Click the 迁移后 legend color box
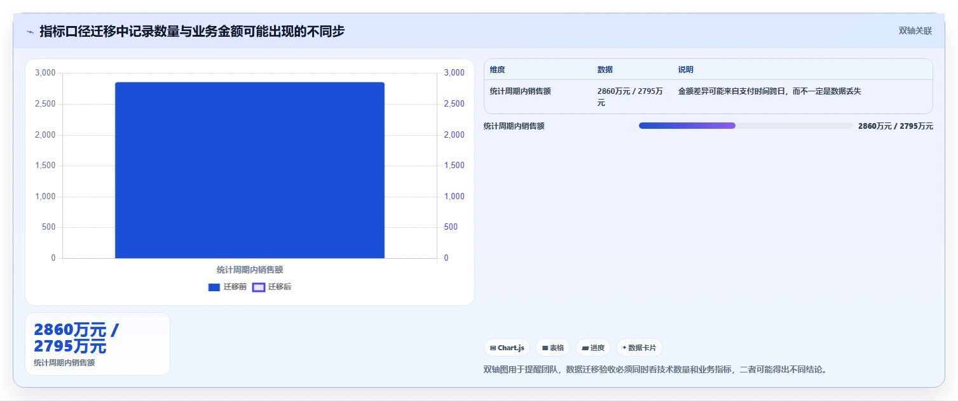 click(259, 287)
